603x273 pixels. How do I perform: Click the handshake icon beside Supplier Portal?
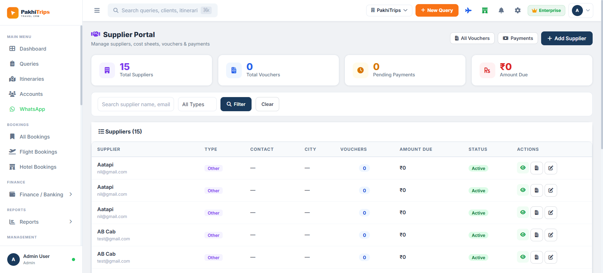point(95,34)
